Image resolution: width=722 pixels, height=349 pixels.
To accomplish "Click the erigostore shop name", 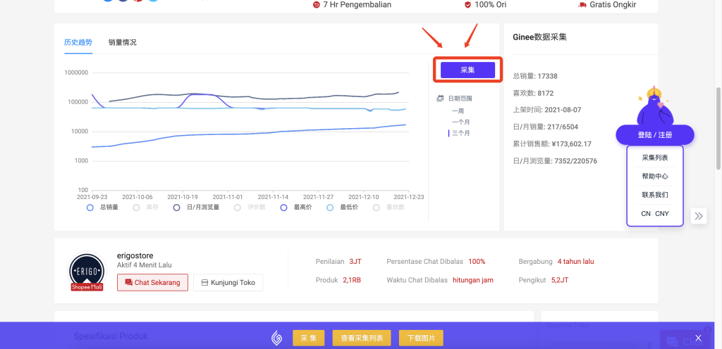I will (135, 255).
